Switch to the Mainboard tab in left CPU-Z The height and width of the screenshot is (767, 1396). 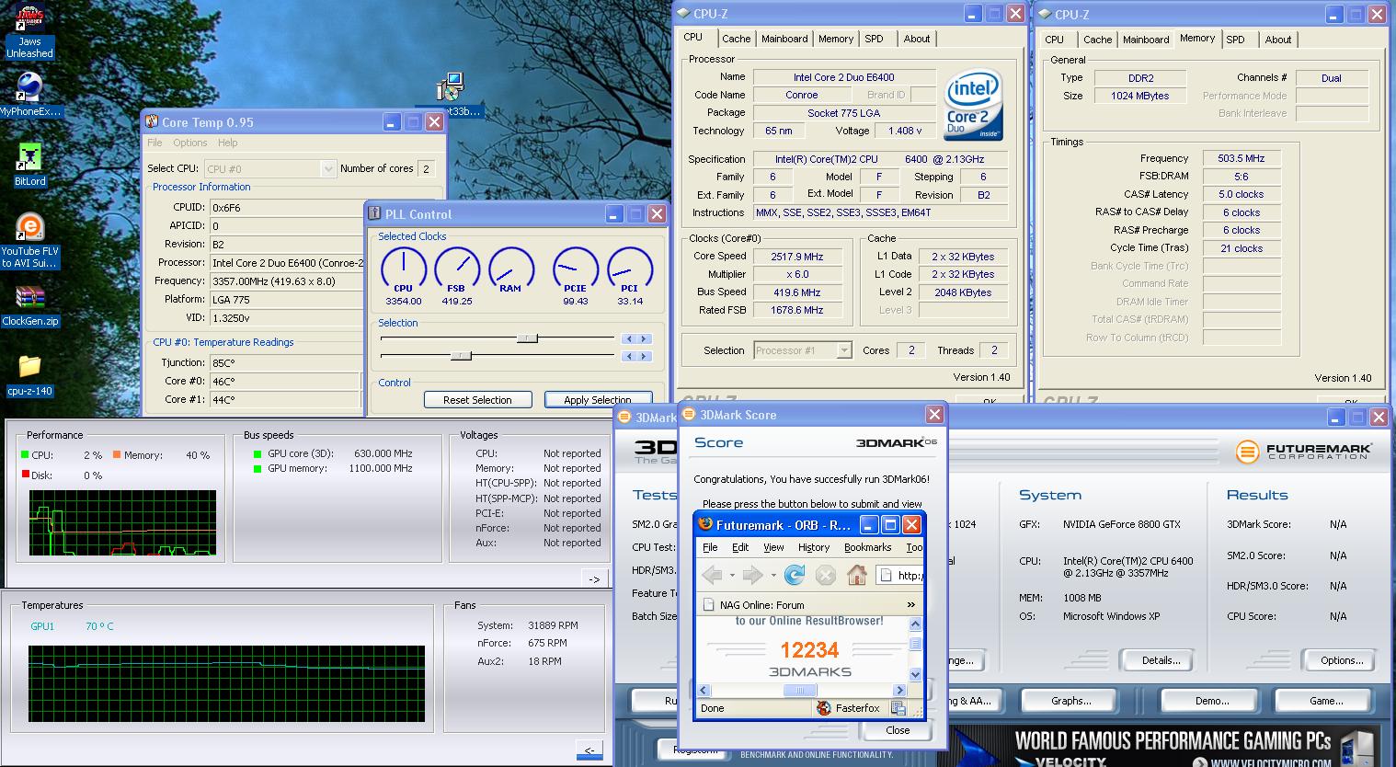[784, 39]
